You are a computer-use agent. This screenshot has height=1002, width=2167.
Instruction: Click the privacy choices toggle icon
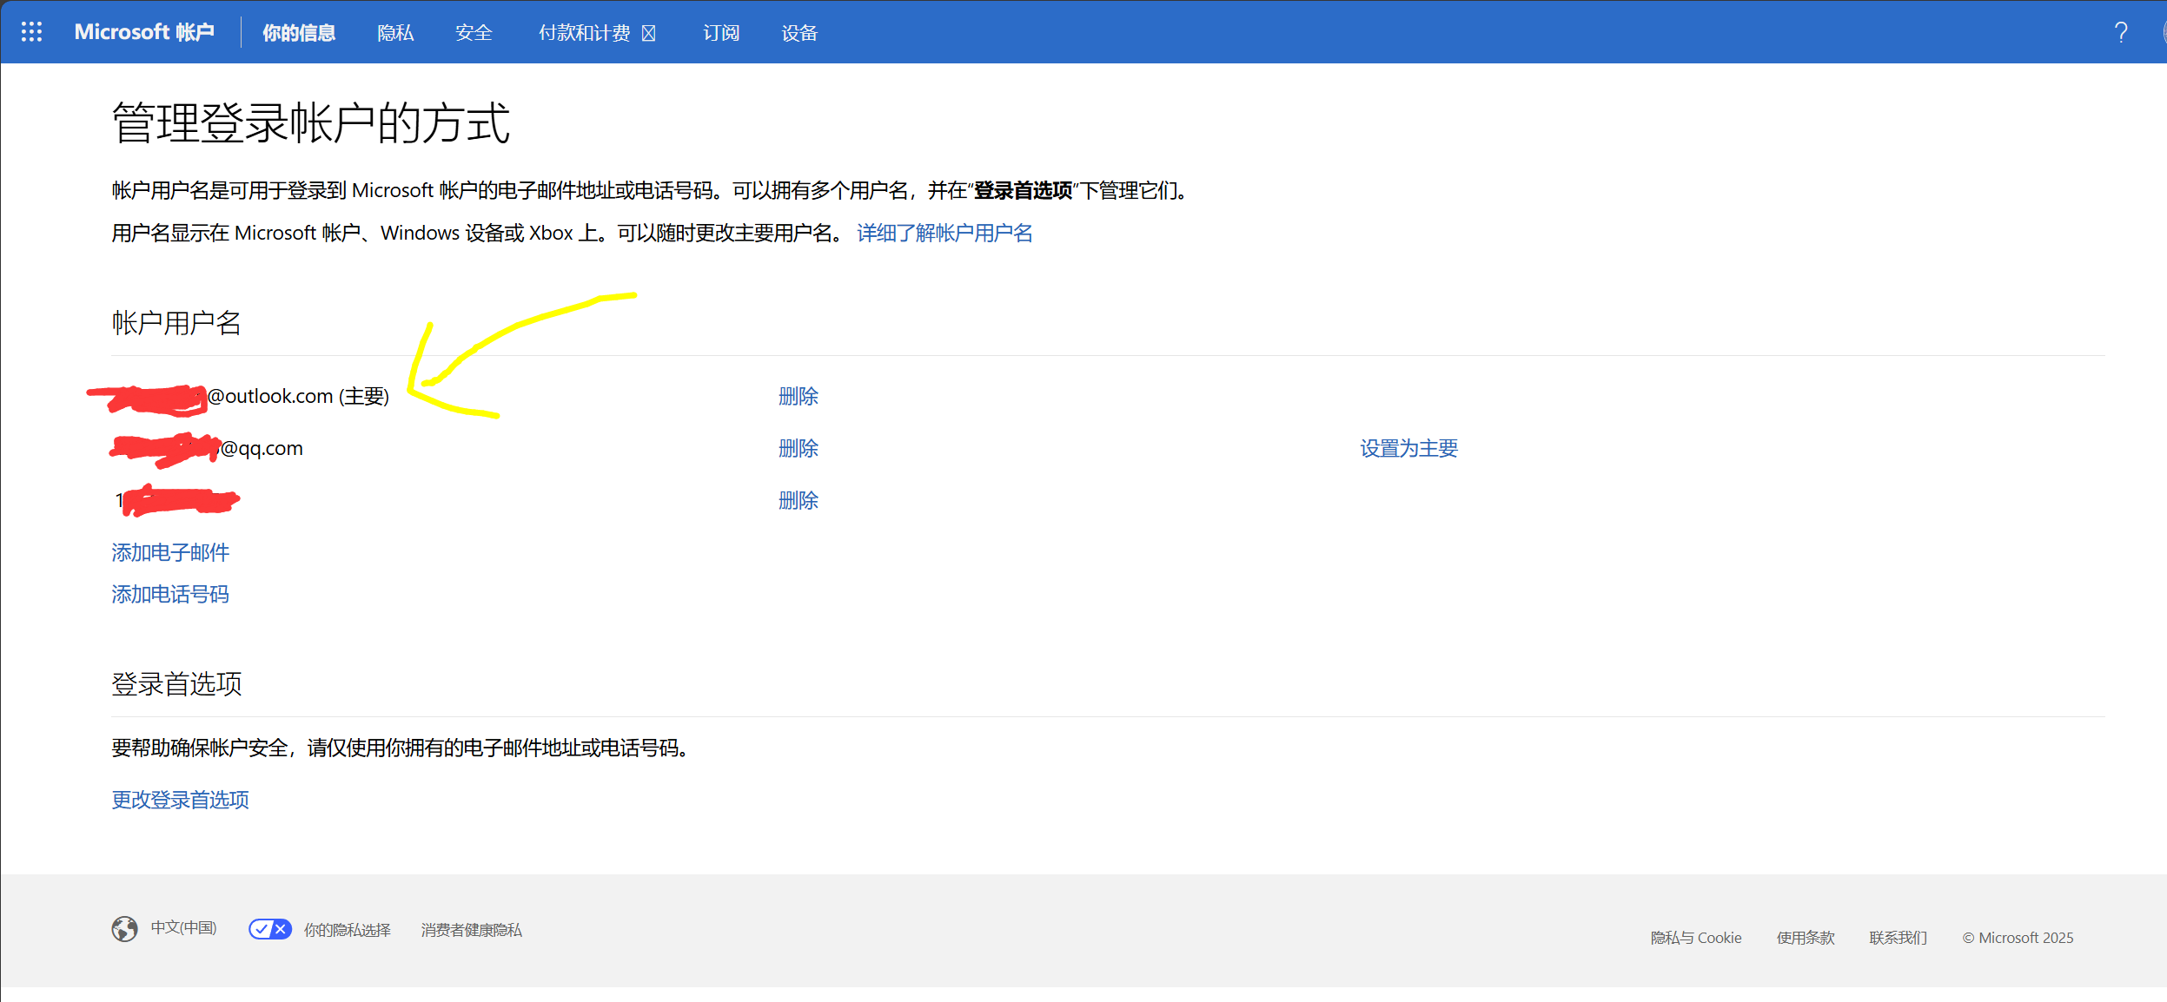coord(269,929)
